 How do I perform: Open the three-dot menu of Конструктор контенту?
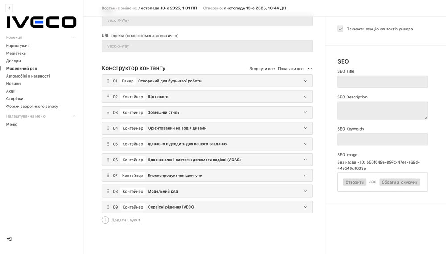click(x=310, y=69)
